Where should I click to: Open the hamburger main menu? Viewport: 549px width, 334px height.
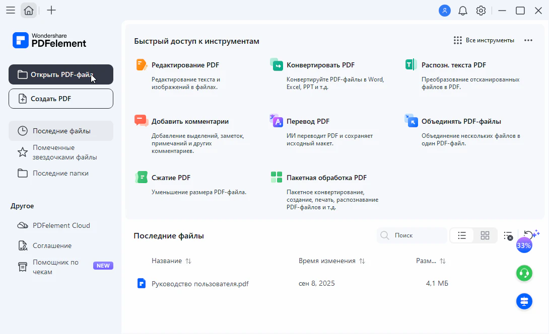(11, 11)
